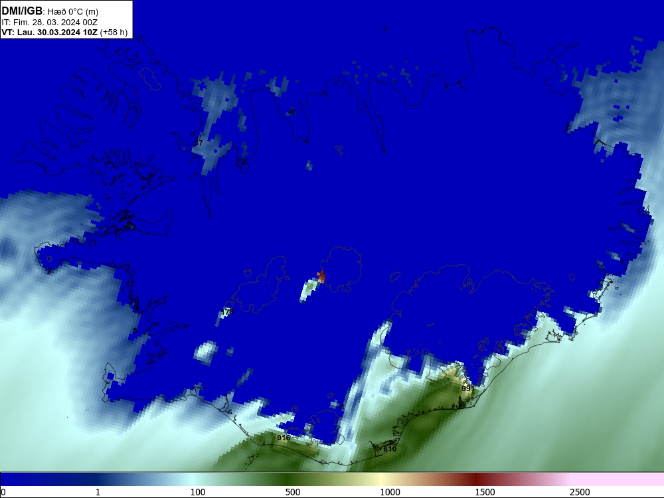
Task: Click the 'IT: Fim. 28. 03. 2024 00Z' line
Action: coord(50,23)
